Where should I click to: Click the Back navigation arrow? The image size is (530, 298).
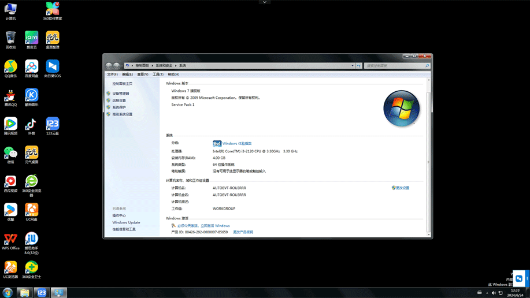coord(109,65)
